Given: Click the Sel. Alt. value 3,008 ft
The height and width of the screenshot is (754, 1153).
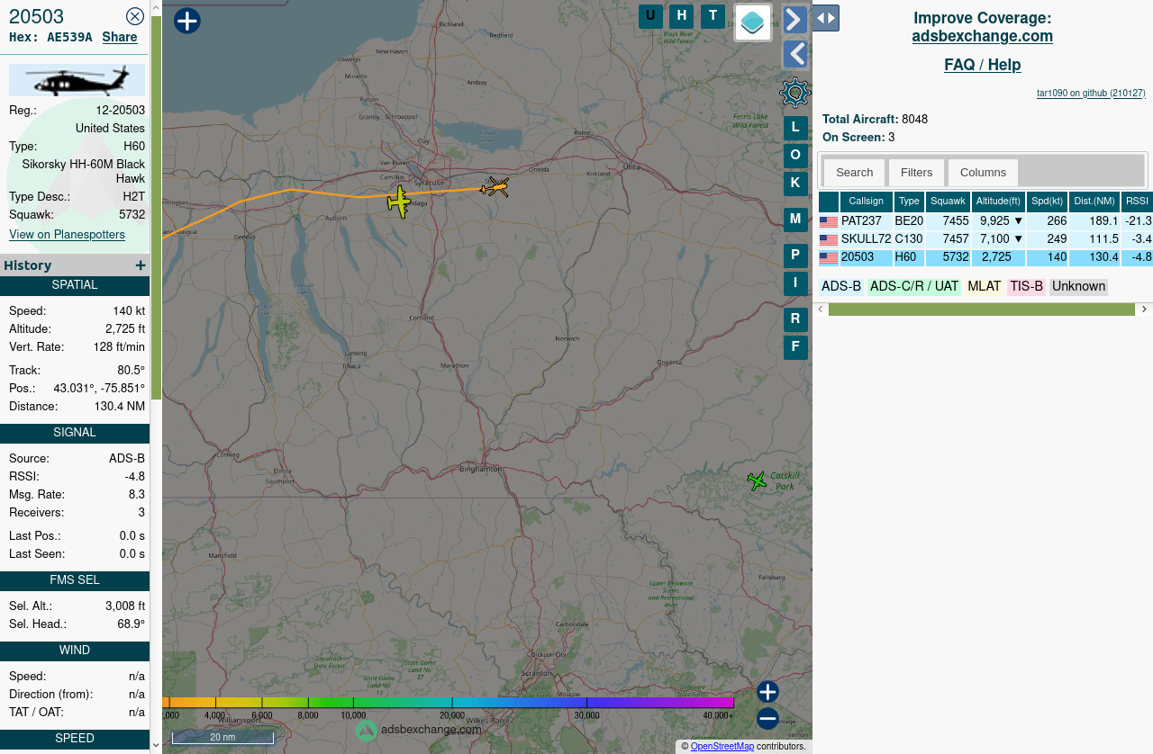Looking at the screenshot, I should 125,606.
